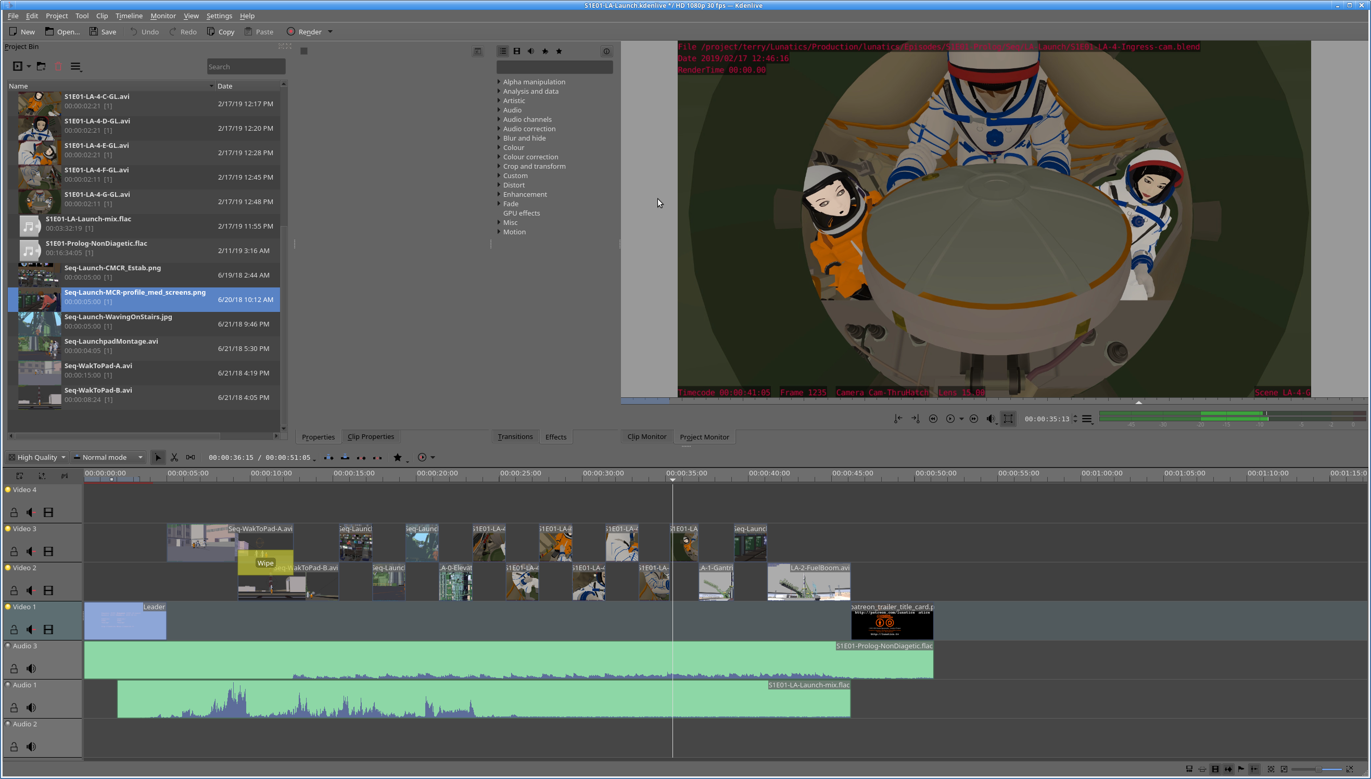Select Seq-LaunchpadMontage.avi in Project Bin
Viewport: 1371px width, 779px height.
111,342
